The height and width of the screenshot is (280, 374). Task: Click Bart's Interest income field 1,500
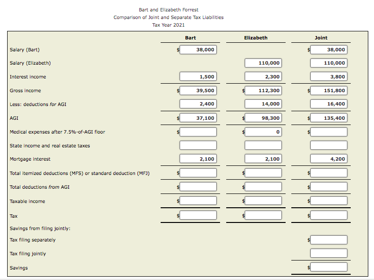click(198, 77)
